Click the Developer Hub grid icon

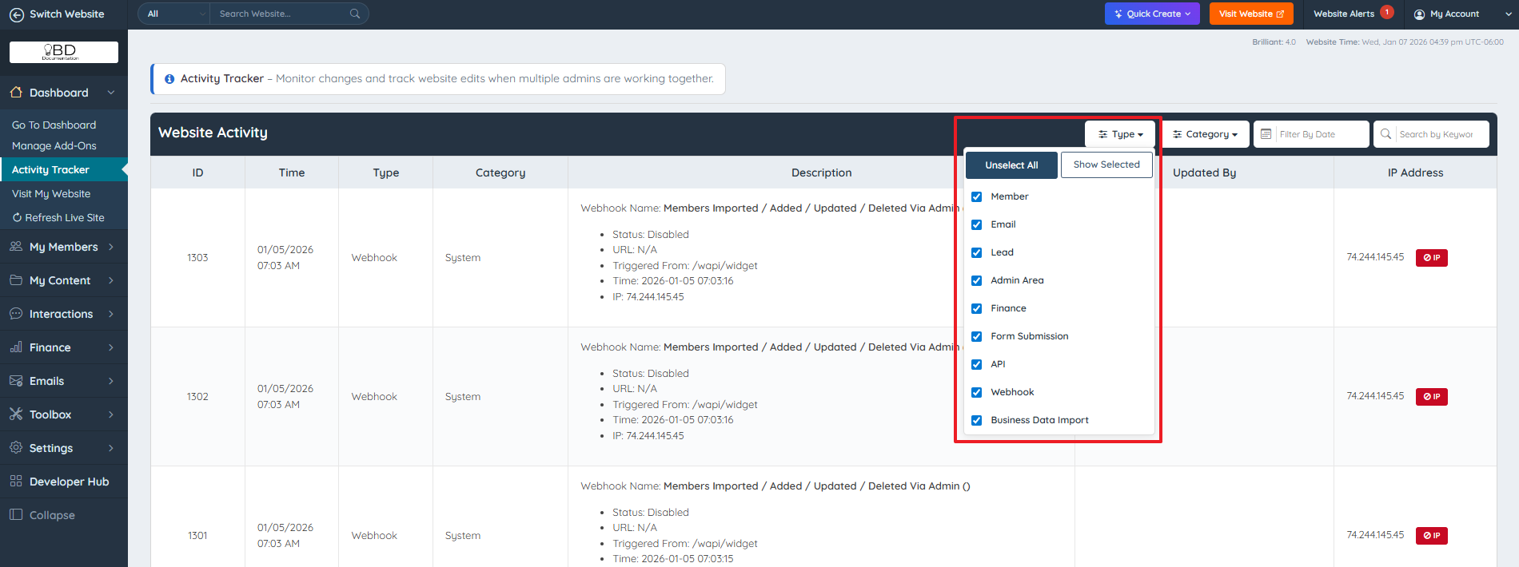click(16, 482)
